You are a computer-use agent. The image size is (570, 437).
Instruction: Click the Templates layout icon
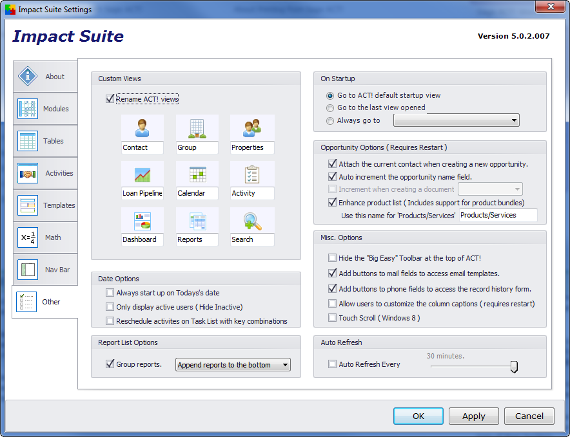(x=28, y=205)
